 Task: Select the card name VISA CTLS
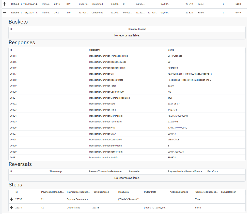pos(173,140)
